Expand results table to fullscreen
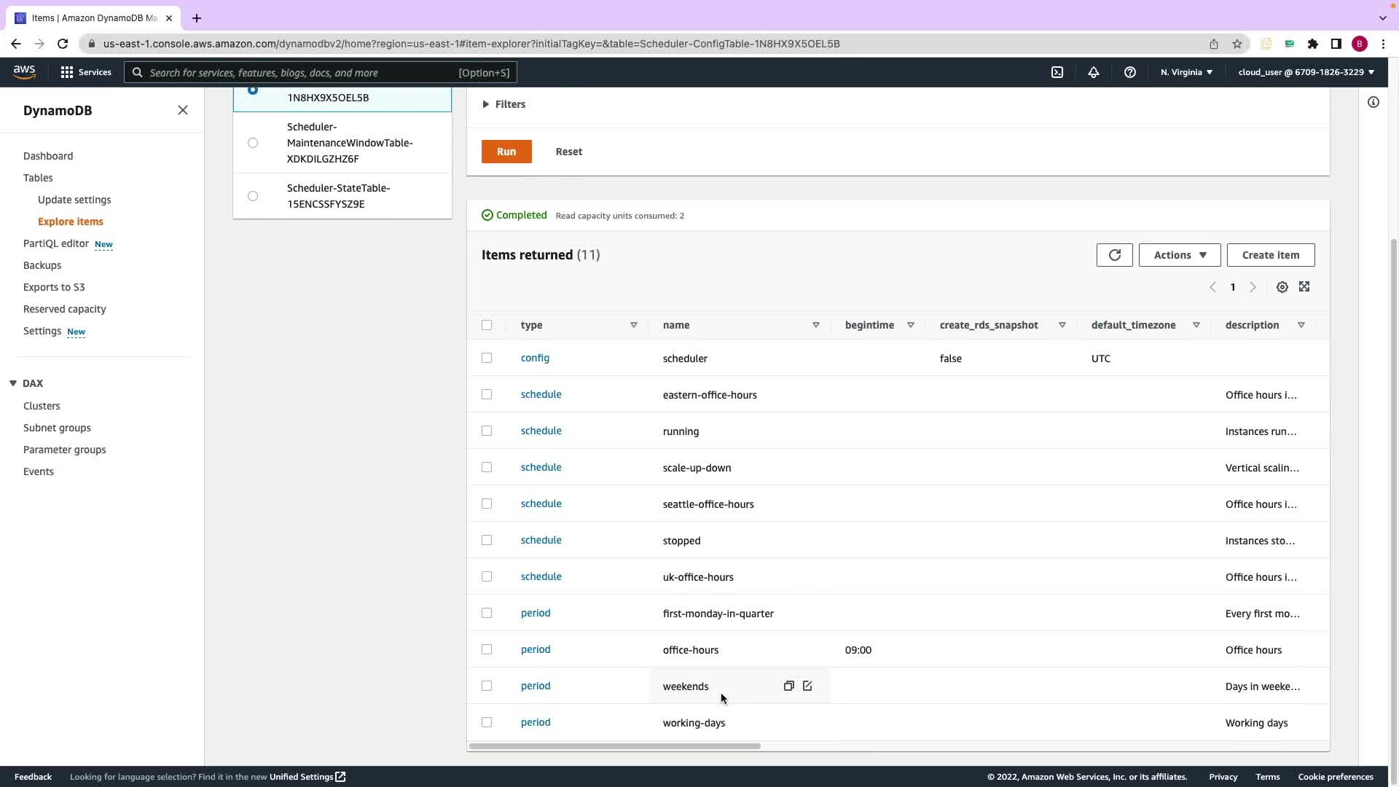The width and height of the screenshot is (1399, 787). pos(1304,287)
